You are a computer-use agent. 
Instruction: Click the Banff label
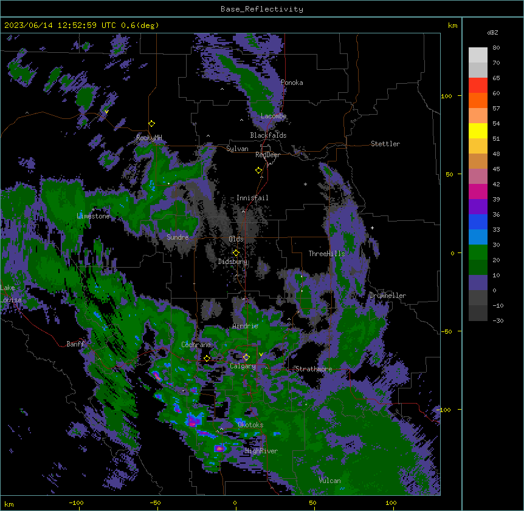75,344
